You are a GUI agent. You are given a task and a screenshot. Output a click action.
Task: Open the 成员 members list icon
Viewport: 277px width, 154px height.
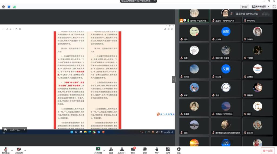[122, 149]
